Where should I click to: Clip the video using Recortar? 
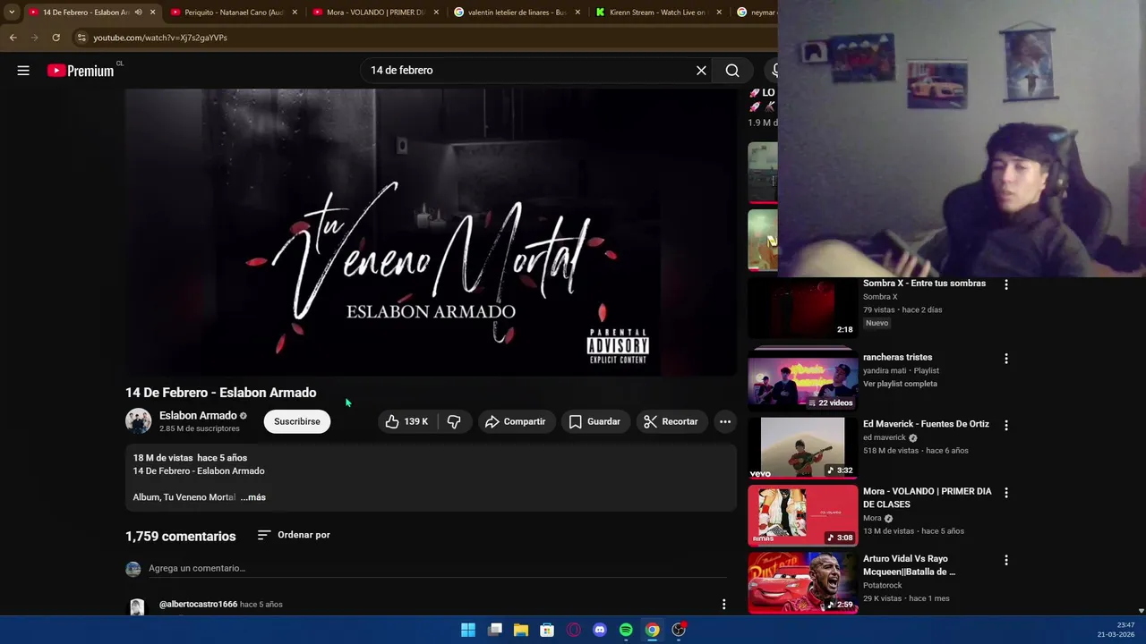point(671,421)
